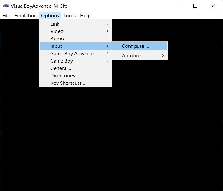Screen dimensions: 223x191
Task: Open the Tools menu
Action: coord(69,16)
